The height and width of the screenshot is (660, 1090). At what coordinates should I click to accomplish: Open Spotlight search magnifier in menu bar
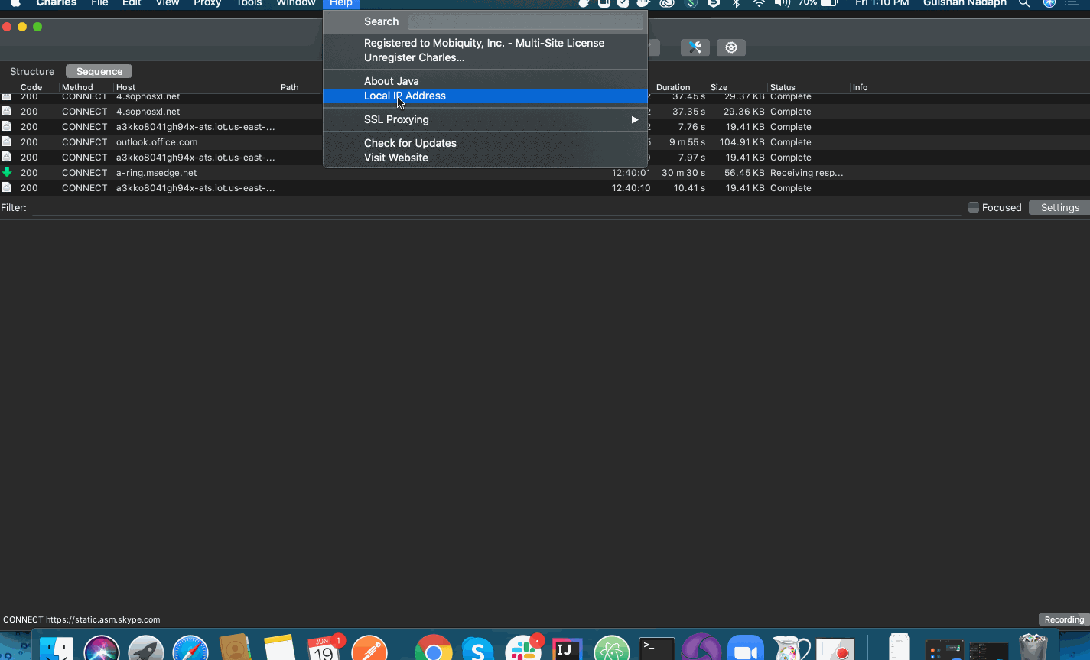(1024, 3)
